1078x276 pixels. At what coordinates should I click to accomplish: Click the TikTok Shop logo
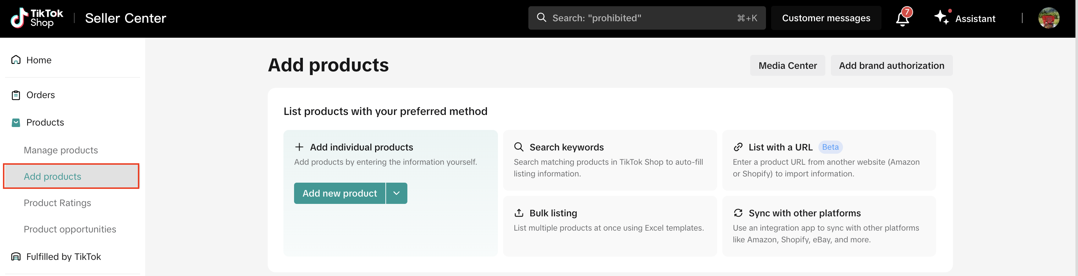point(37,18)
